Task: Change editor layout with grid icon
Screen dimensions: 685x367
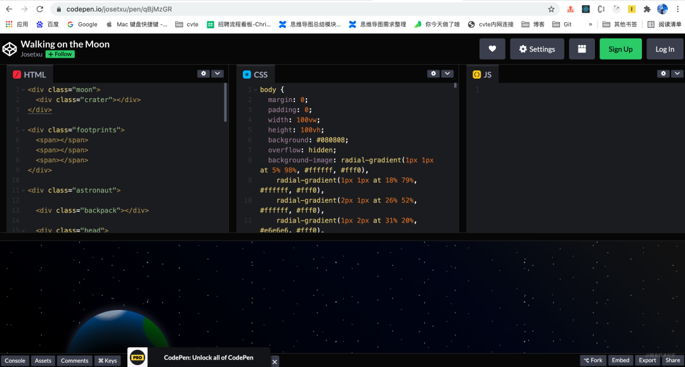Action: [582, 49]
